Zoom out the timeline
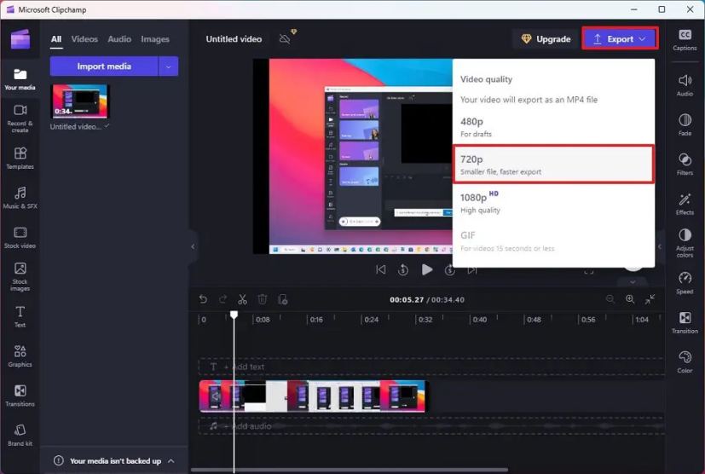Viewport: 705px width, 474px height. click(x=610, y=299)
